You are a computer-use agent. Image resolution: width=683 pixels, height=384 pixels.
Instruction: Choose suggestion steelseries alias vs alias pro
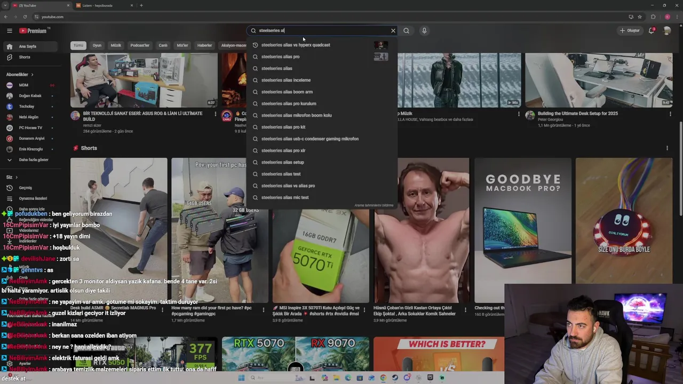[322, 186]
